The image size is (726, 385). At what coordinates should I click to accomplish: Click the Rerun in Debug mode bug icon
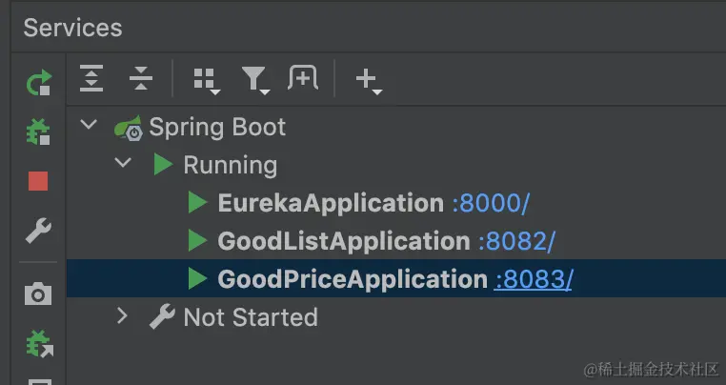pos(38,132)
